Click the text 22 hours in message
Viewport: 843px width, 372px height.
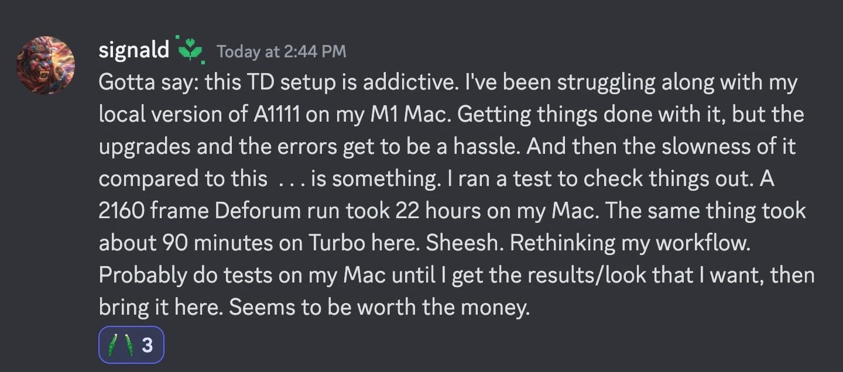tap(437, 211)
